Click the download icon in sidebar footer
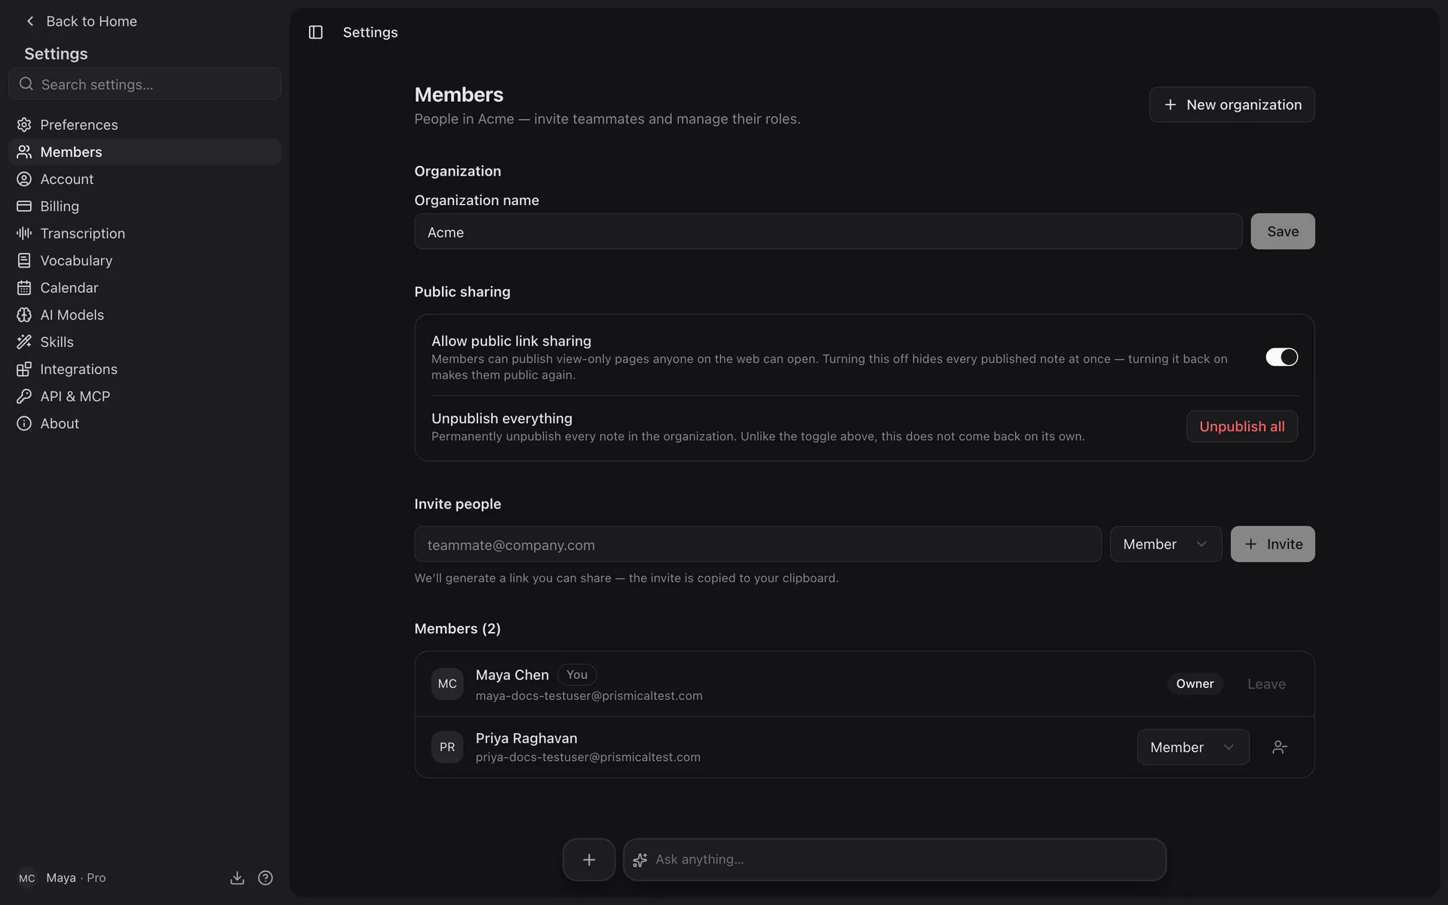This screenshot has width=1448, height=905. 237,878
